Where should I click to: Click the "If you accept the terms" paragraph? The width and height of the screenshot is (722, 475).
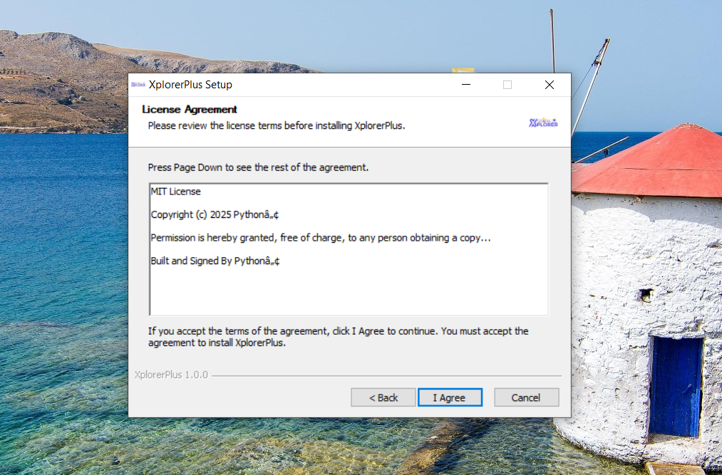[x=338, y=337]
